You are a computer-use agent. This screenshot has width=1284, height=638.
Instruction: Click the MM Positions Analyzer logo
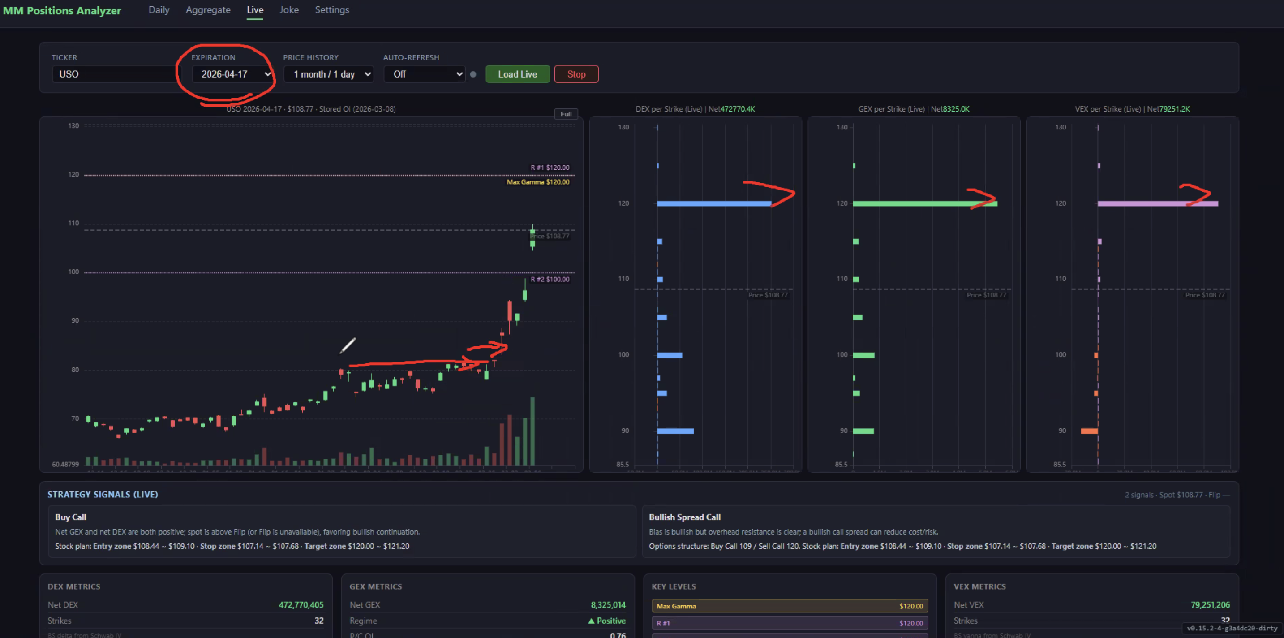(62, 10)
